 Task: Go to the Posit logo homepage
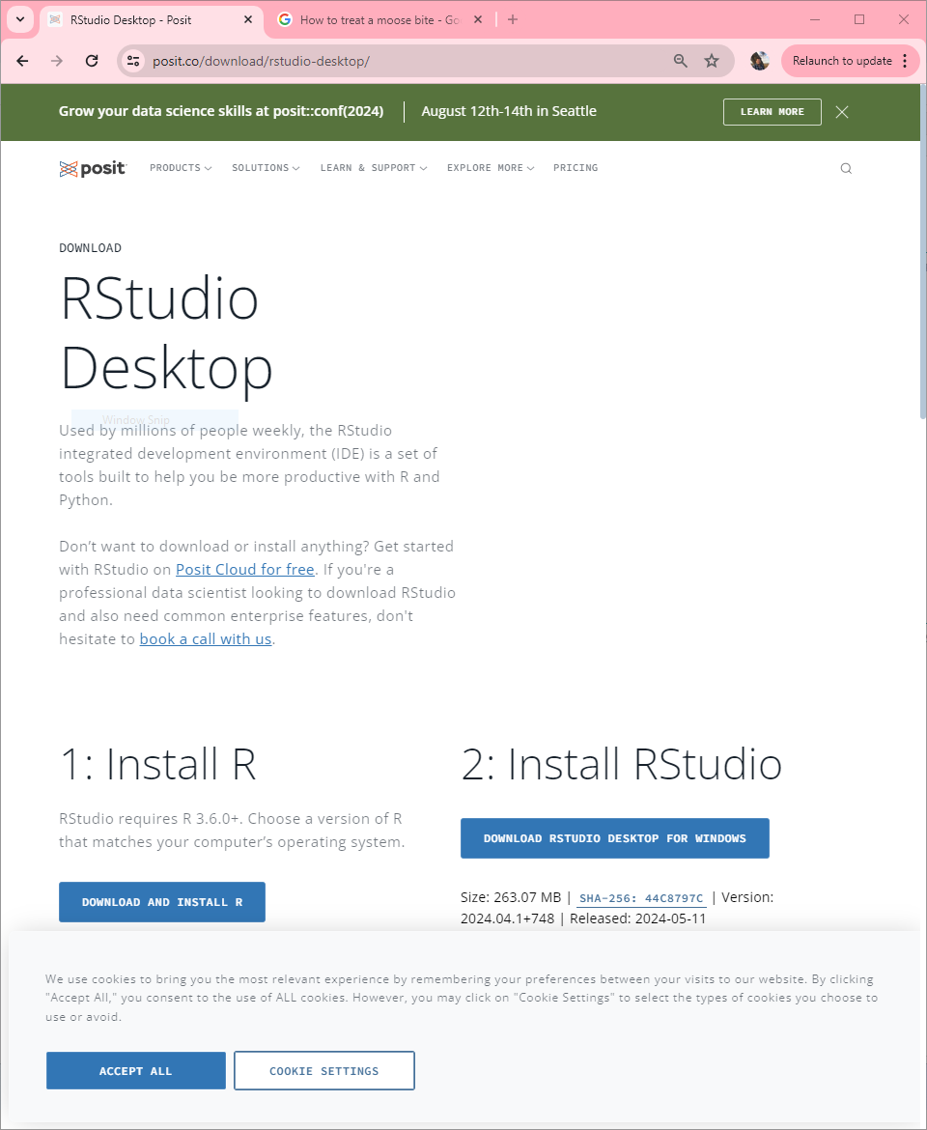point(93,169)
